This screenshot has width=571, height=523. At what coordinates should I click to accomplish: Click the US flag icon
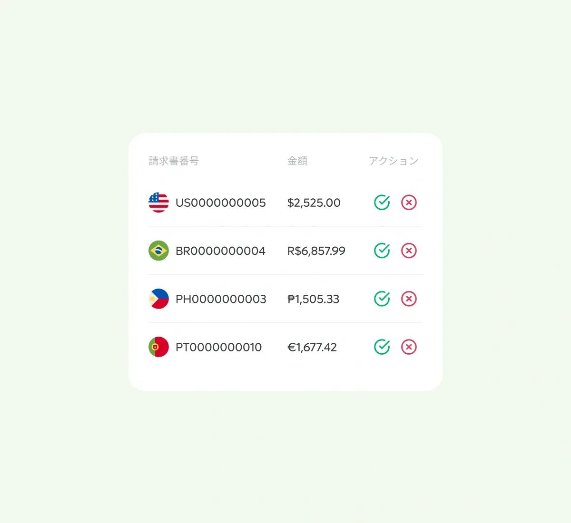coord(159,203)
